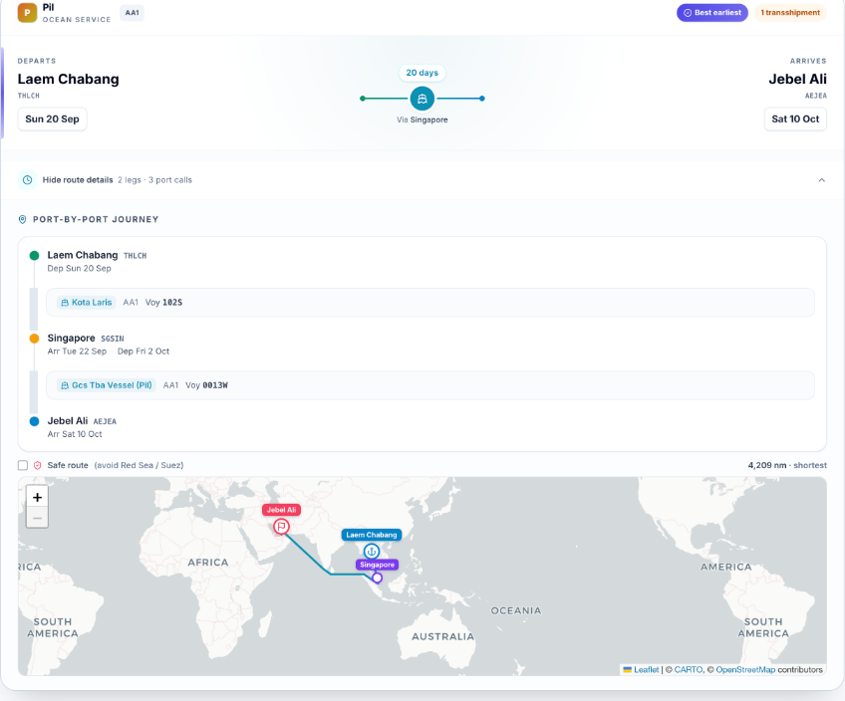Viewport: 845px width, 701px height.
Task: Click the Singapore circle marker on the map
Action: pyautogui.click(x=378, y=578)
